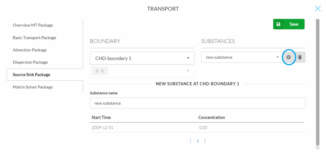Save the transport settings
Viewport: 326px width, 156px height.
(x=289, y=24)
